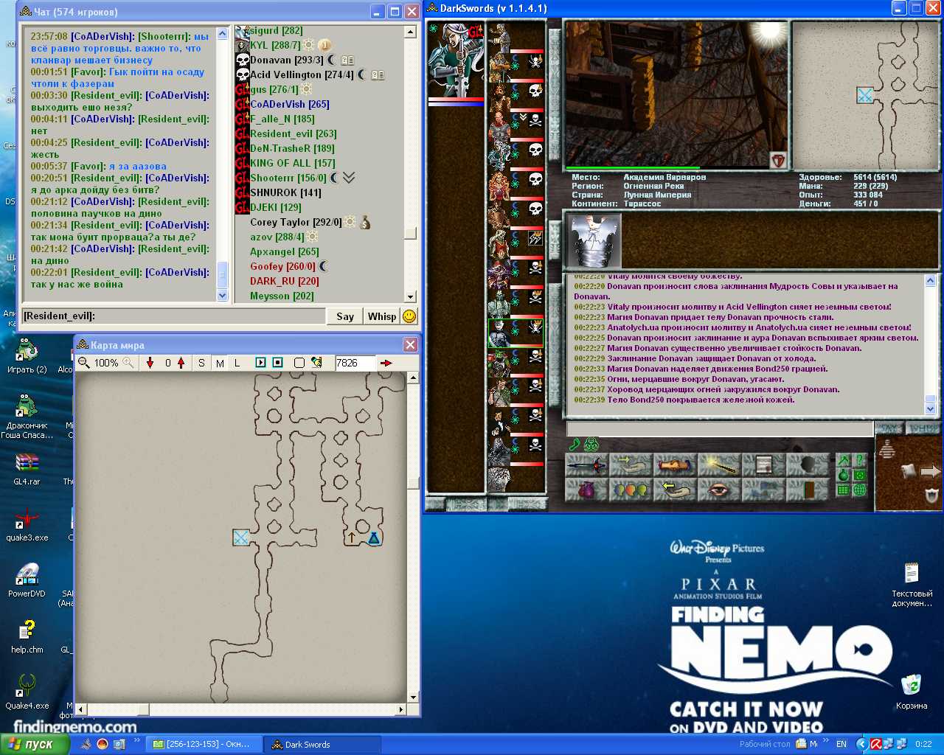
Task: Select the eye look action button
Action: 719,490
